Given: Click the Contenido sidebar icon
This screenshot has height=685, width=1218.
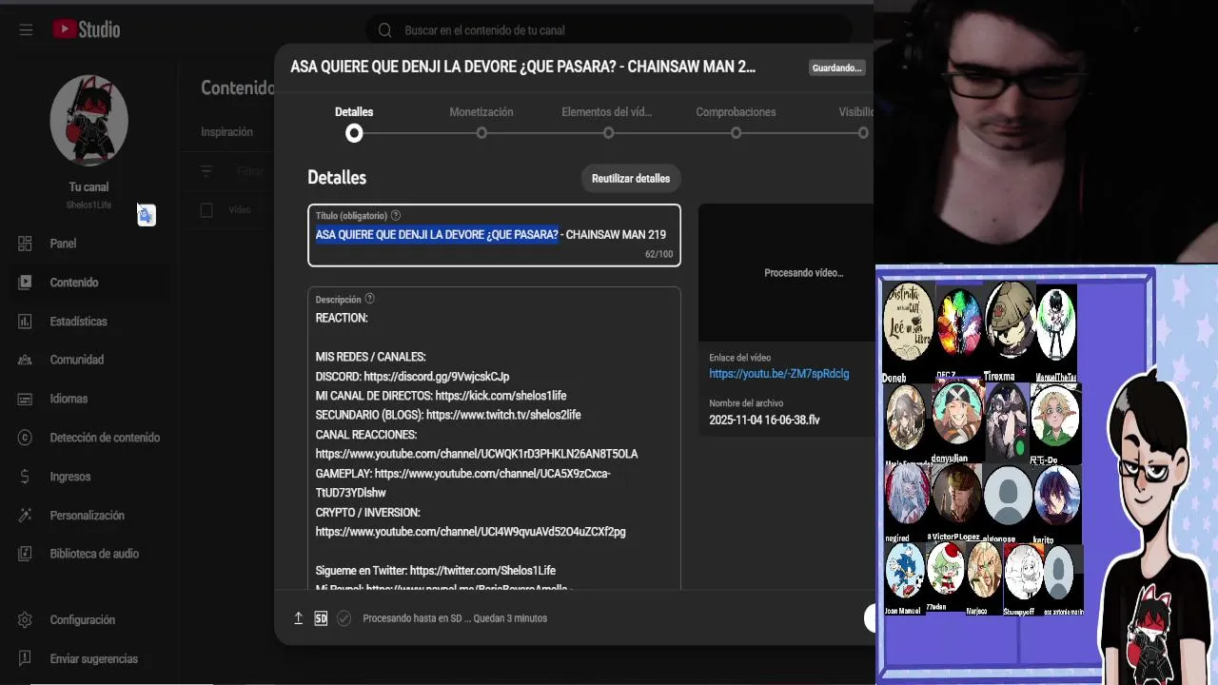Looking at the screenshot, I should coord(26,283).
